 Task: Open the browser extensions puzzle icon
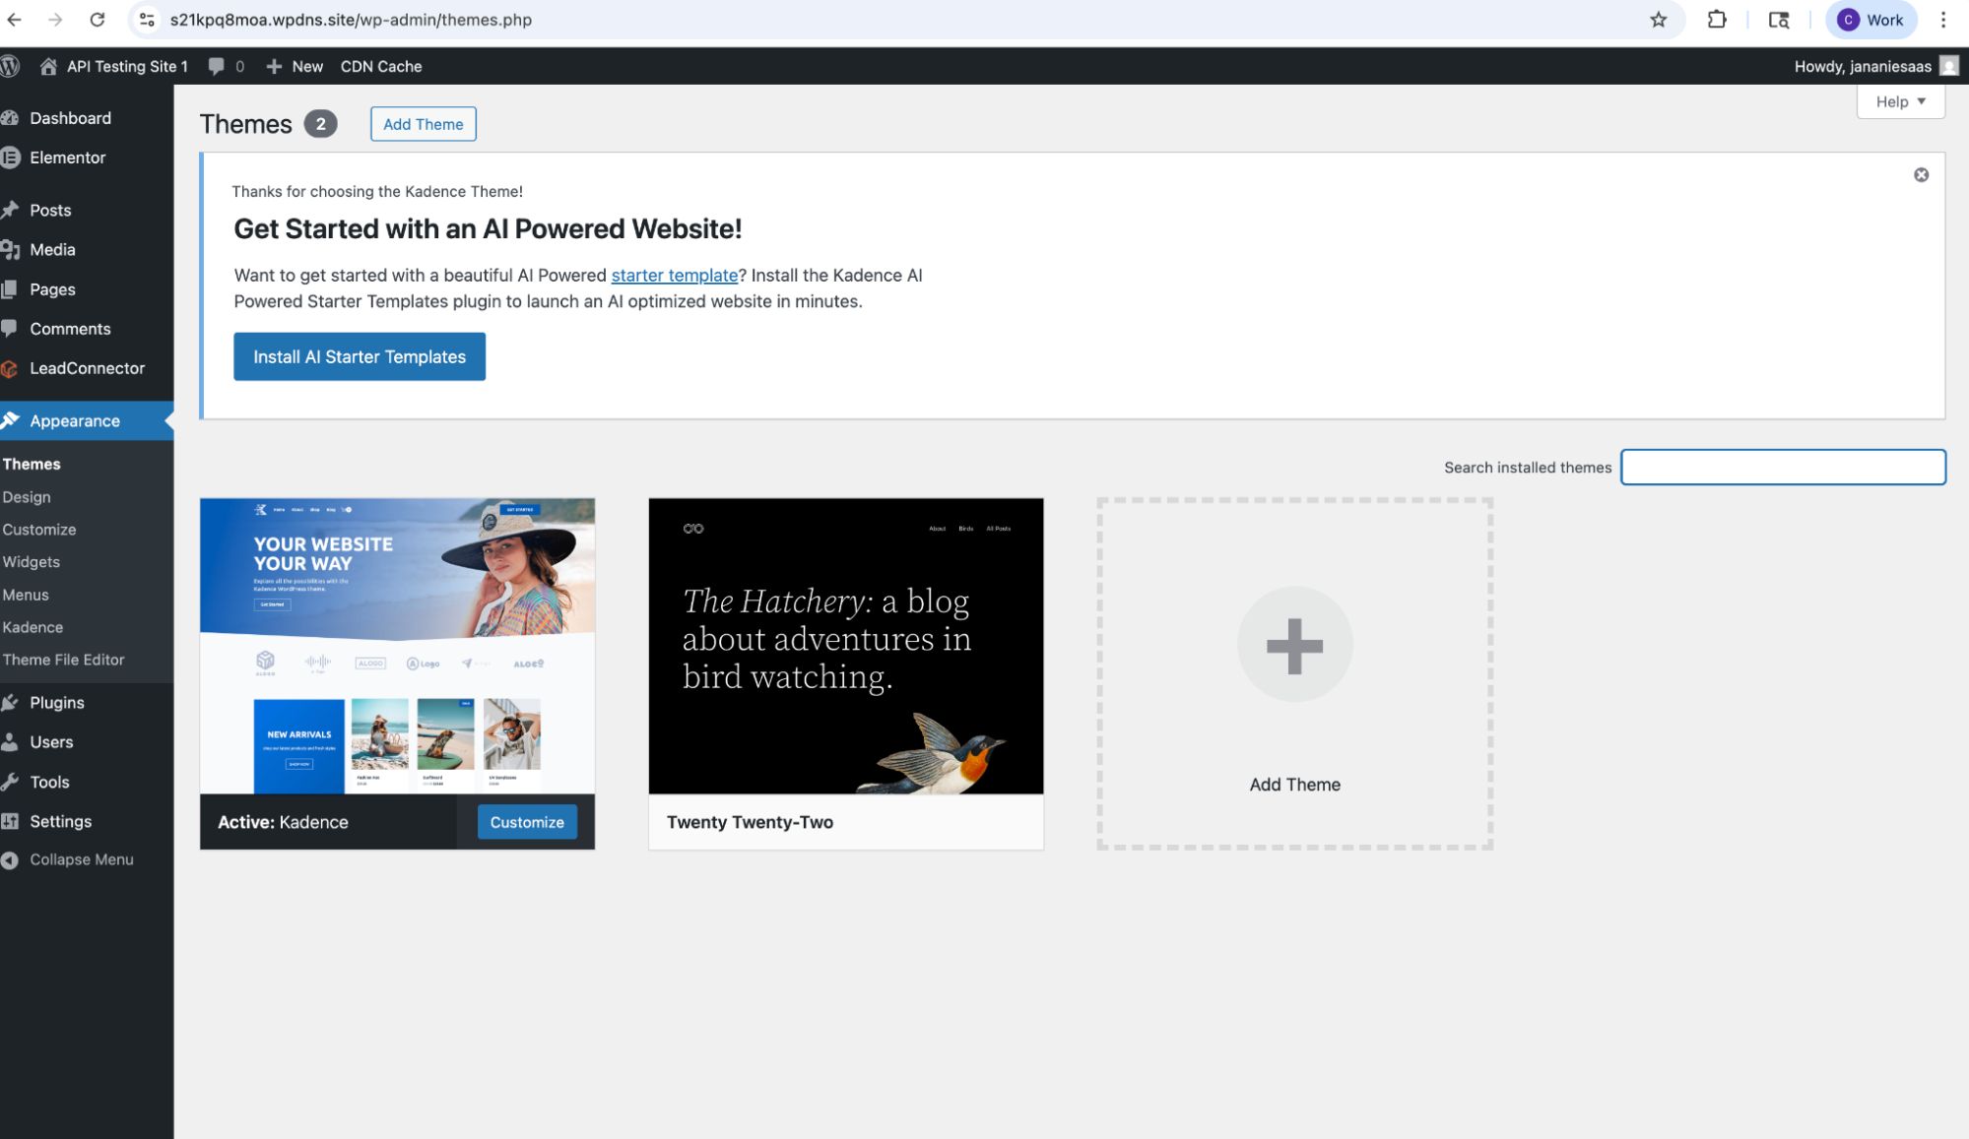(1717, 20)
